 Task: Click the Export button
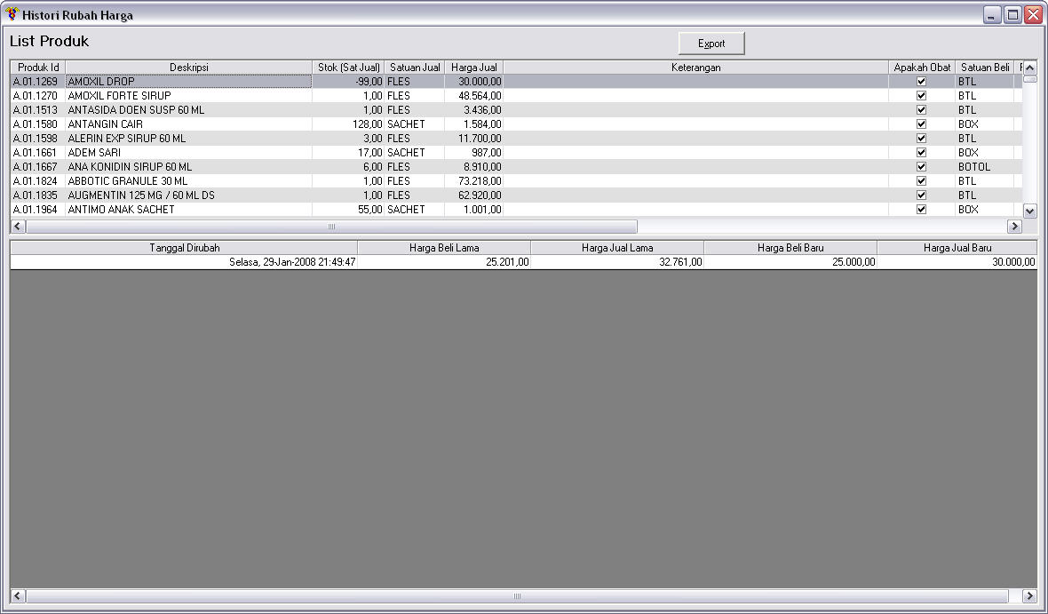click(711, 44)
